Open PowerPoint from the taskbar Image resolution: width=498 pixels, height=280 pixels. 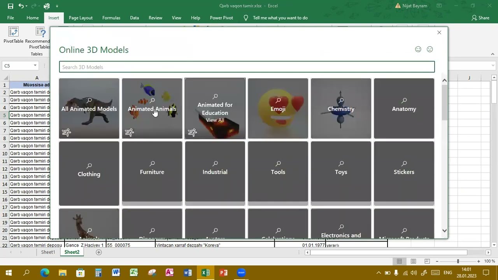223,273
